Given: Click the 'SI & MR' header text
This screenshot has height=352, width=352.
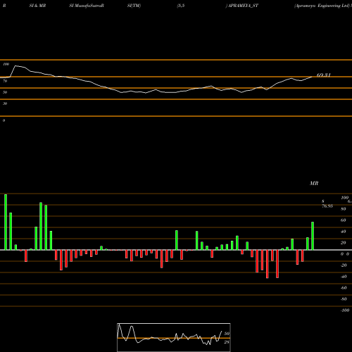Looking at the screenshot, I should click(37, 6).
